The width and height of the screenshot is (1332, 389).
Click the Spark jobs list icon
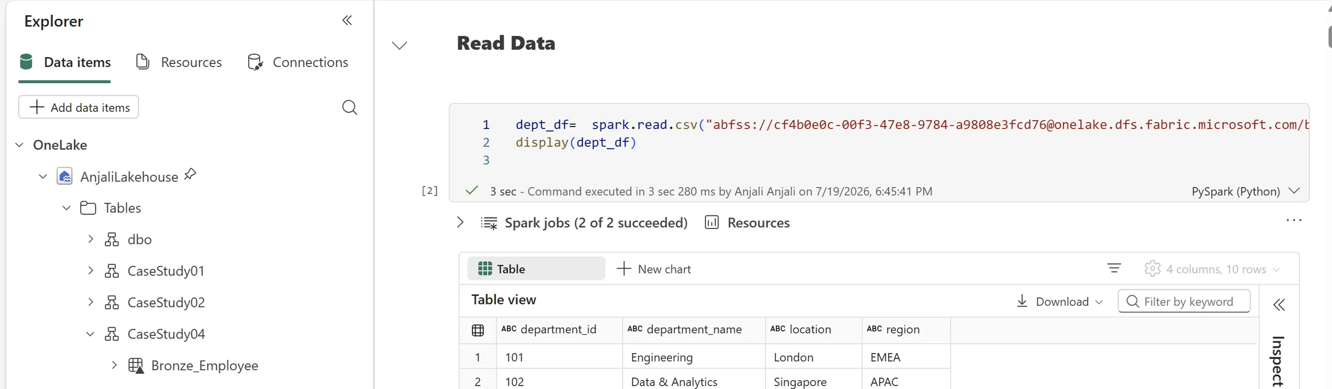(x=489, y=223)
